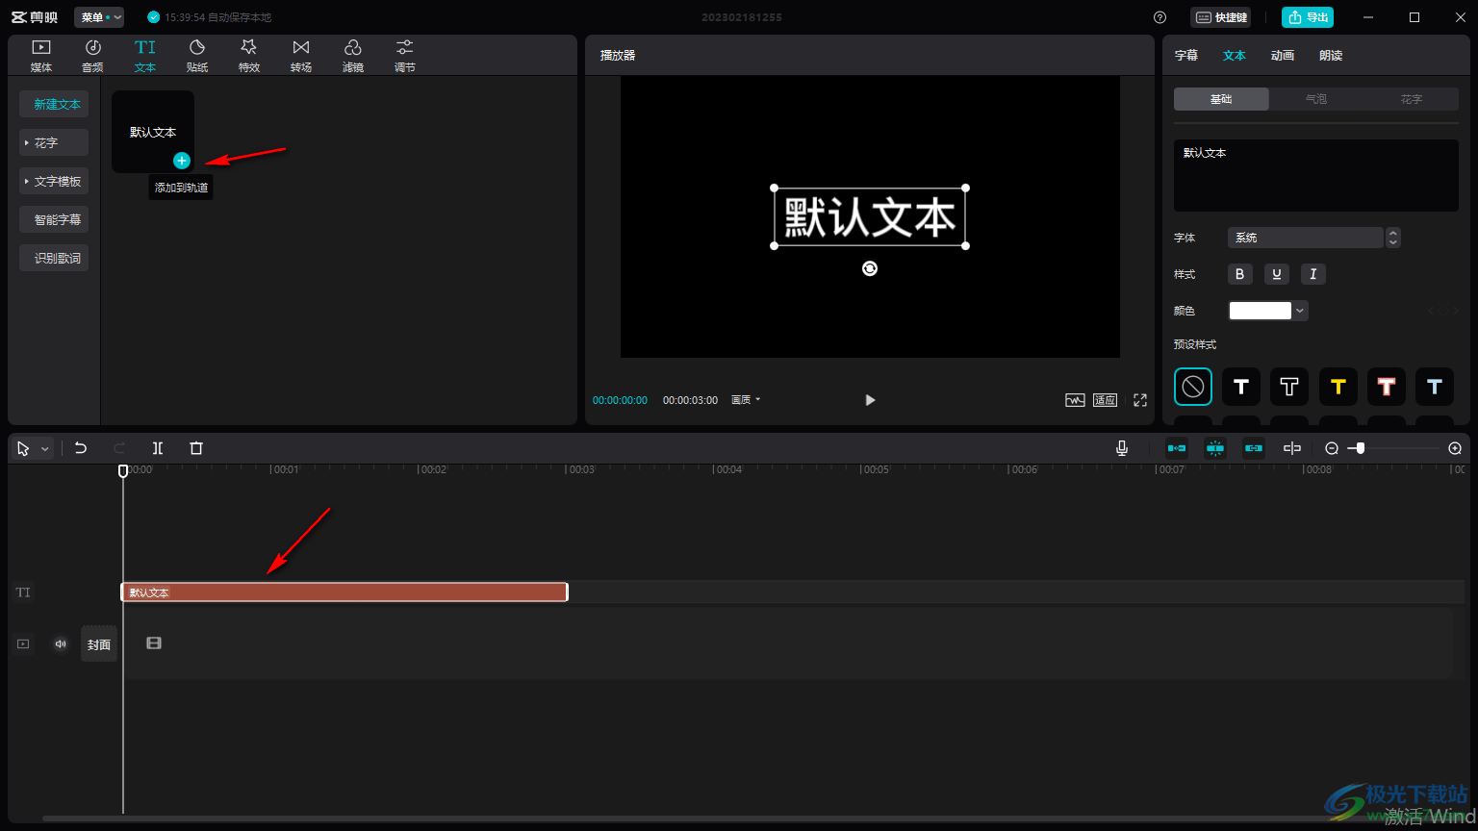Click the timeline zoom slider handle
1478x831 pixels.
pyautogui.click(x=1360, y=448)
